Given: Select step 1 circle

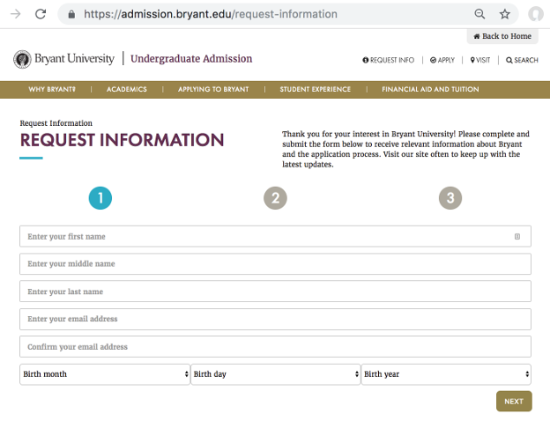Looking at the screenshot, I should click(x=100, y=198).
